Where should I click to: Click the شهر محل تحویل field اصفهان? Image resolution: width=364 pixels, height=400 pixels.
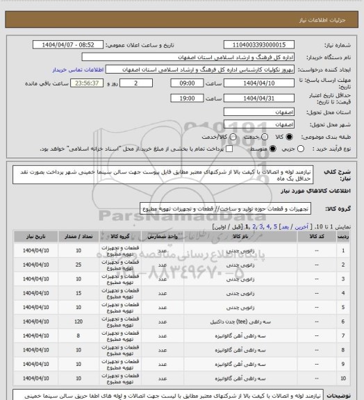[259, 124]
